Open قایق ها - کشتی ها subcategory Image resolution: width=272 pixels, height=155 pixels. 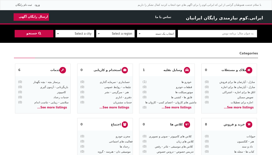(x=182, y=98)
